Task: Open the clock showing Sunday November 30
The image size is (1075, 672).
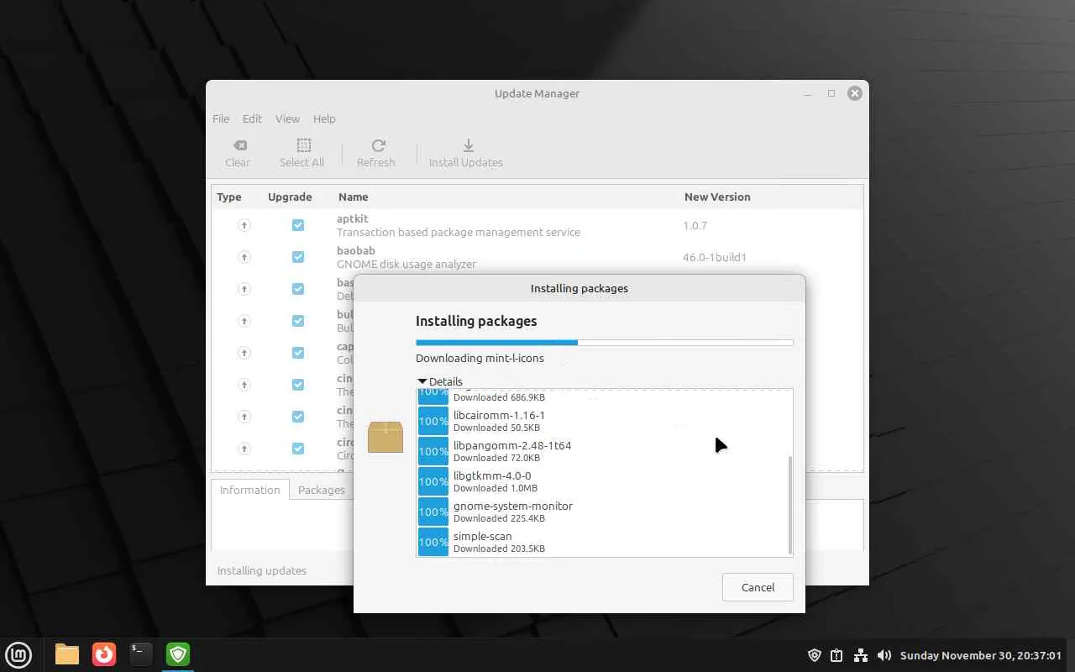Action: (x=981, y=655)
